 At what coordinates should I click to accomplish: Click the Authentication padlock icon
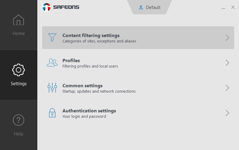point(52,113)
